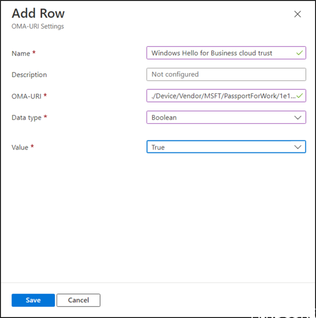Save the OMA-URI row
Viewport: 316px width, 318px height.
click(33, 300)
